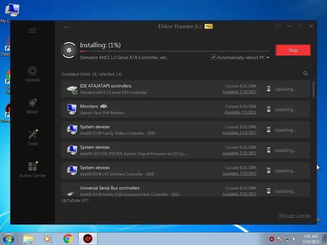This screenshot has height=245, width=327.
Task: Open the Action Center in sidebar
Action: tap(33, 170)
